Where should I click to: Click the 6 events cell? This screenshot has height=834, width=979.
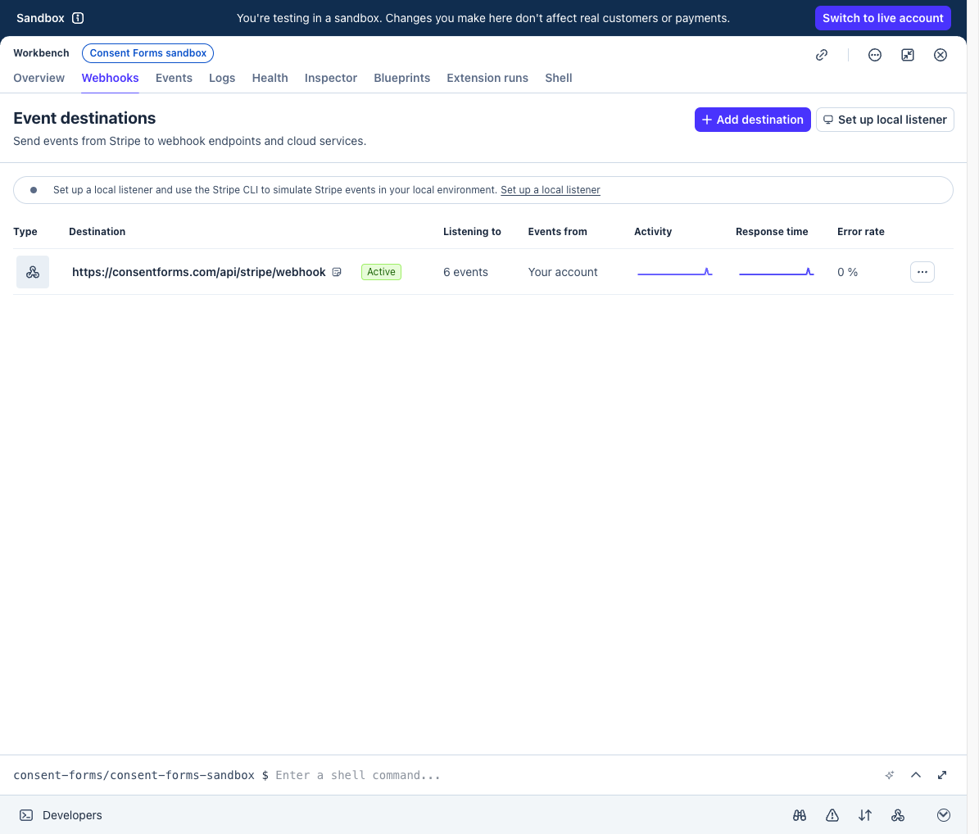click(466, 272)
